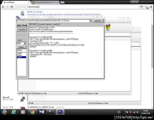Click the TL-WN721N zip archive icon
Viewport: 154px width, 120px height.
point(23,108)
